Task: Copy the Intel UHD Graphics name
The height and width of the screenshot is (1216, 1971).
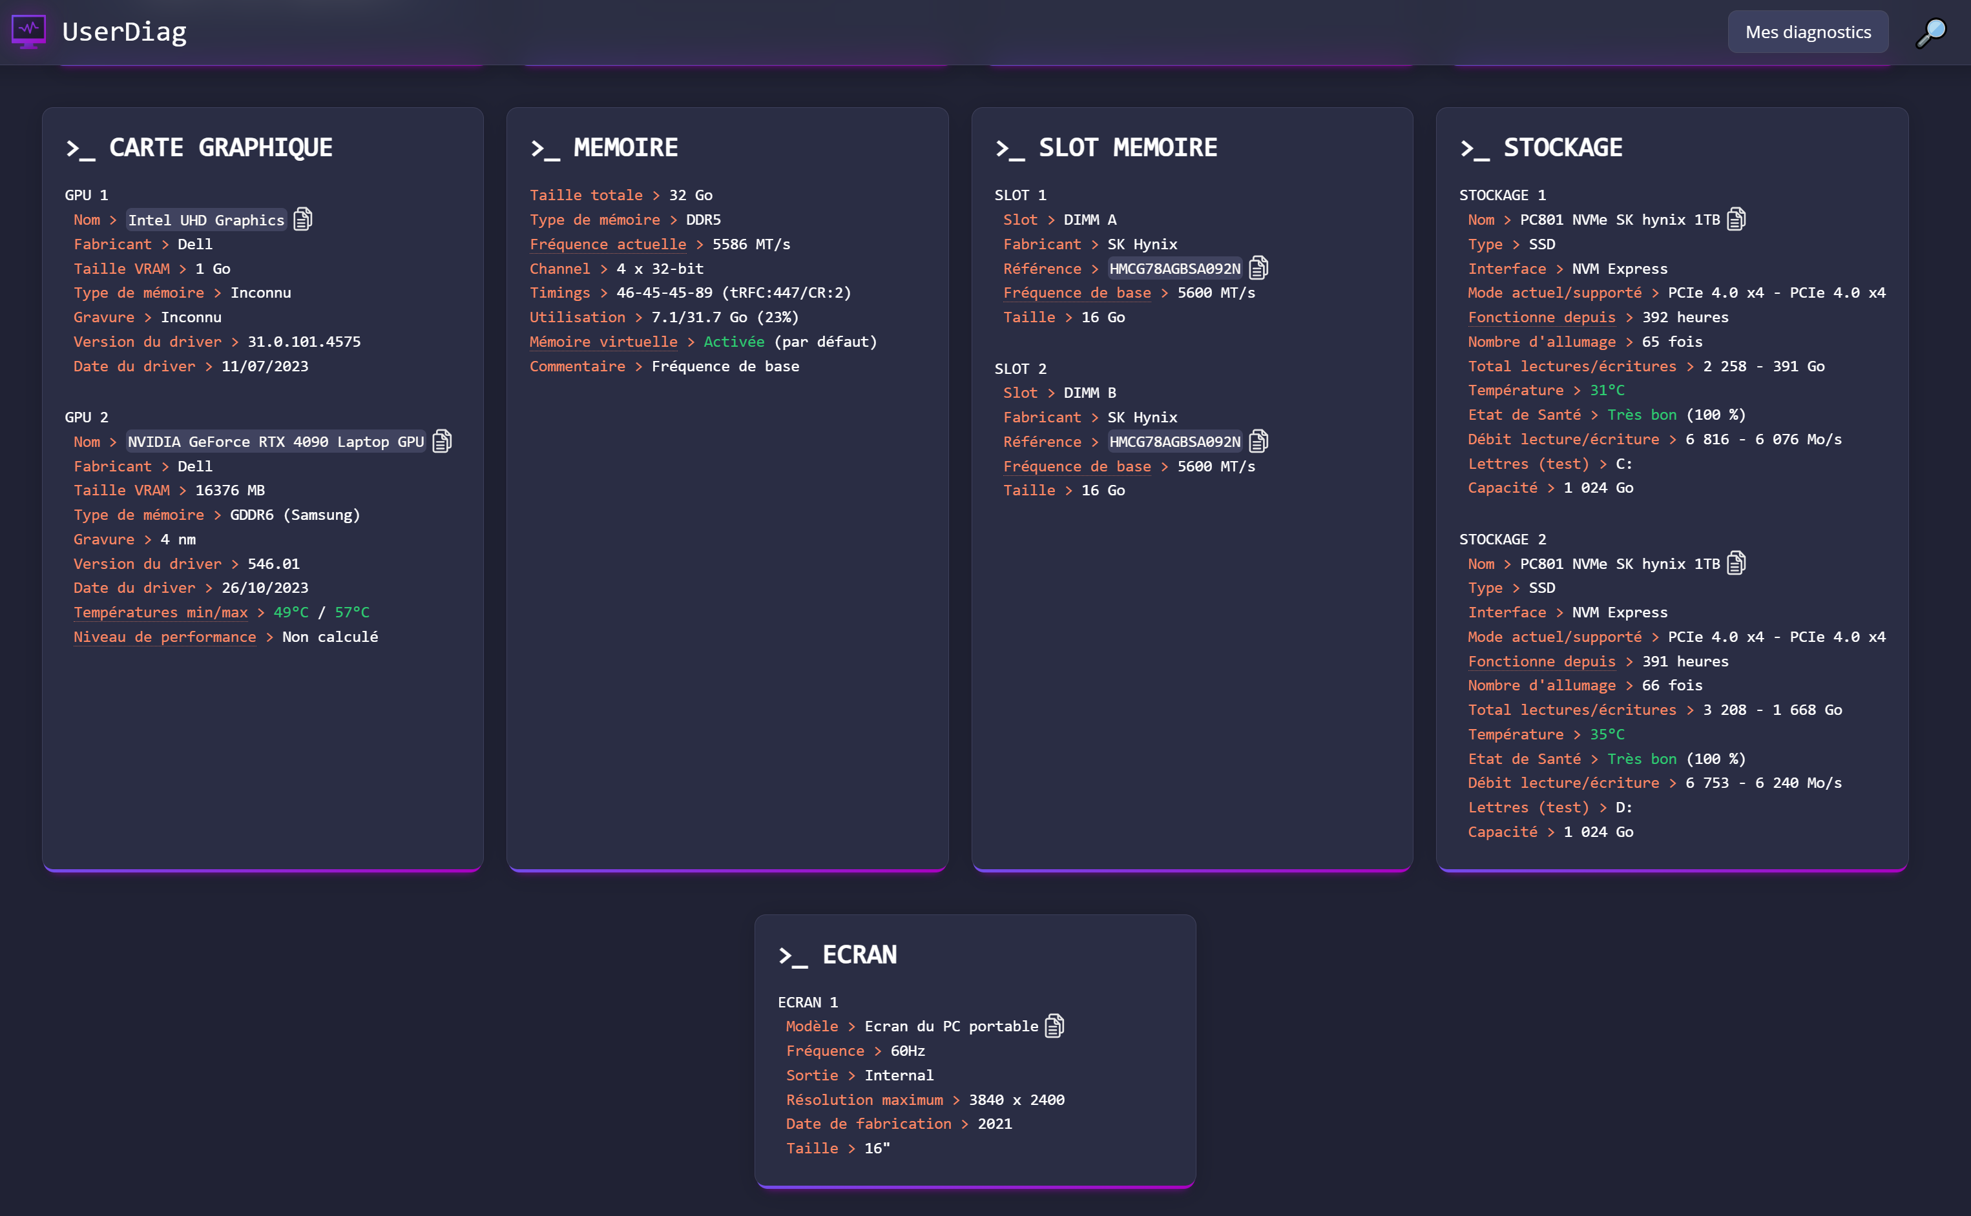Action: pyautogui.click(x=302, y=220)
